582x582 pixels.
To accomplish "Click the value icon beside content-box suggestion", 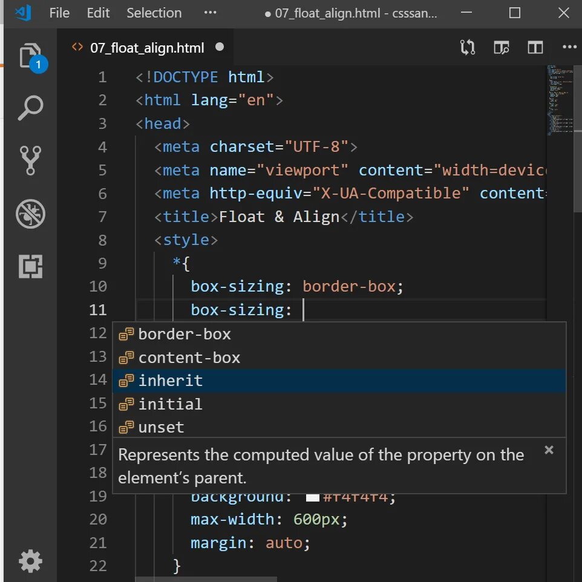I will tap(126, 358).
